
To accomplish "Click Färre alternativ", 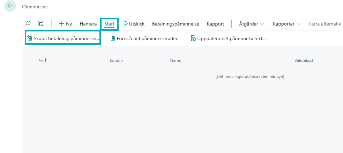I will 325,24.
